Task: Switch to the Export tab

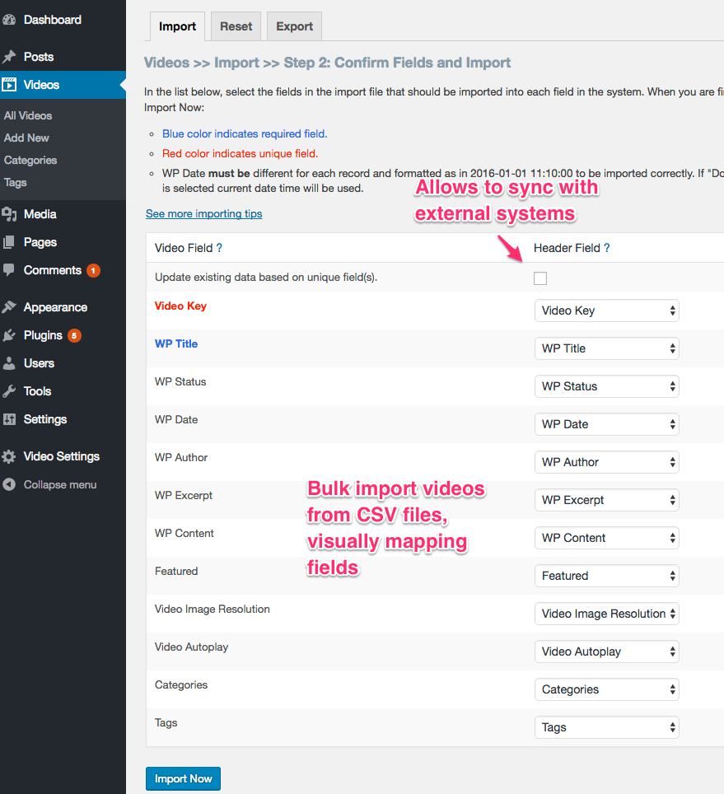Action: tap(294, 26)
